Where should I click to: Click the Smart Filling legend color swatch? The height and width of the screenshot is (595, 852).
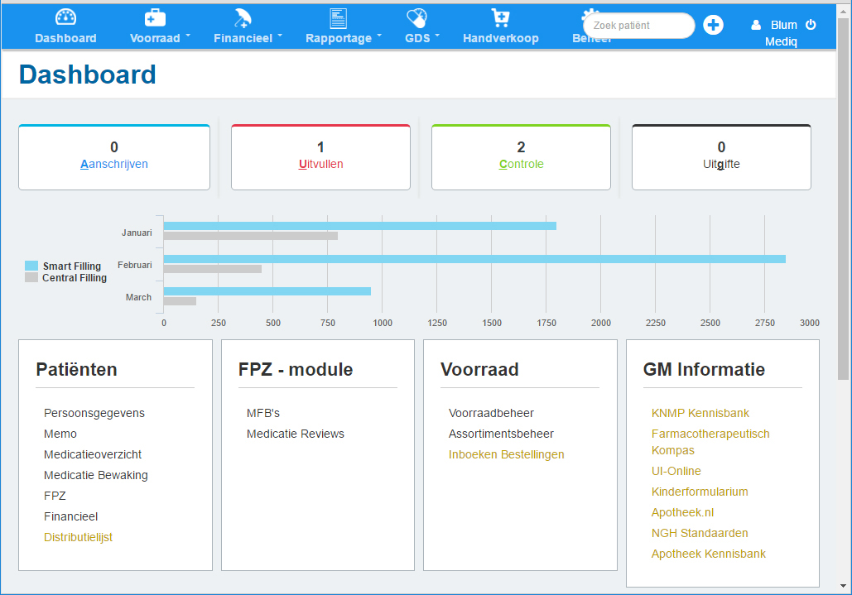tap(31, 266)
